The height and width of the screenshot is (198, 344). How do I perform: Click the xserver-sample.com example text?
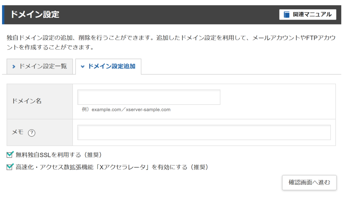tap(148, 109)
